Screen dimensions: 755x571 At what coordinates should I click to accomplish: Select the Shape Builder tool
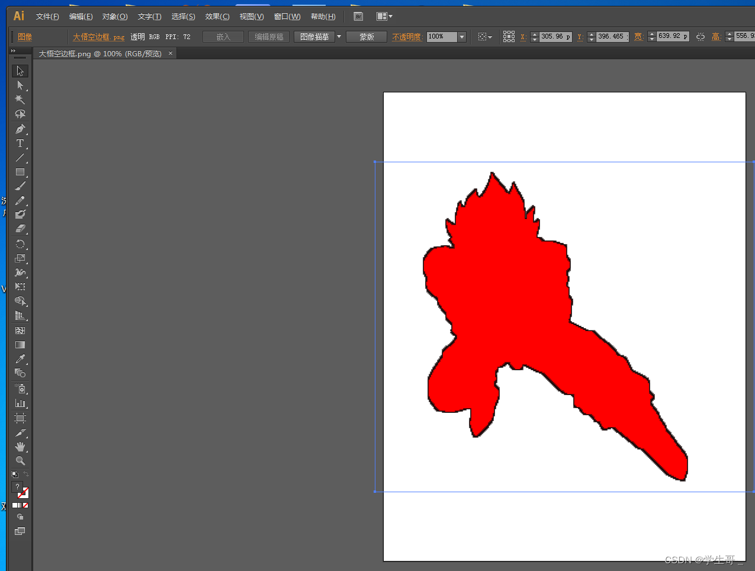pos(20,301)
